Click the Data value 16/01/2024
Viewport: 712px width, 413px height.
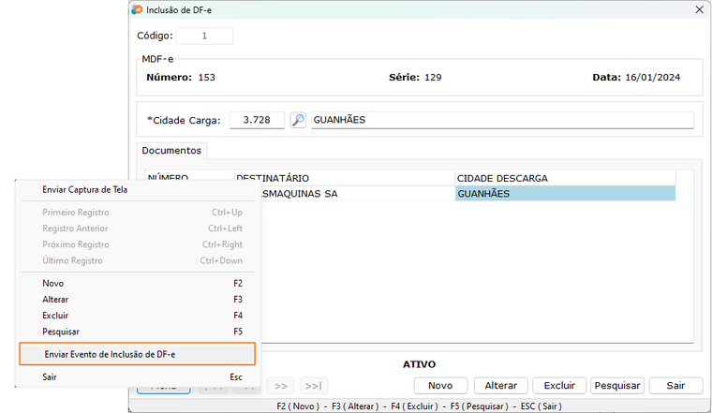coord(653,78)
